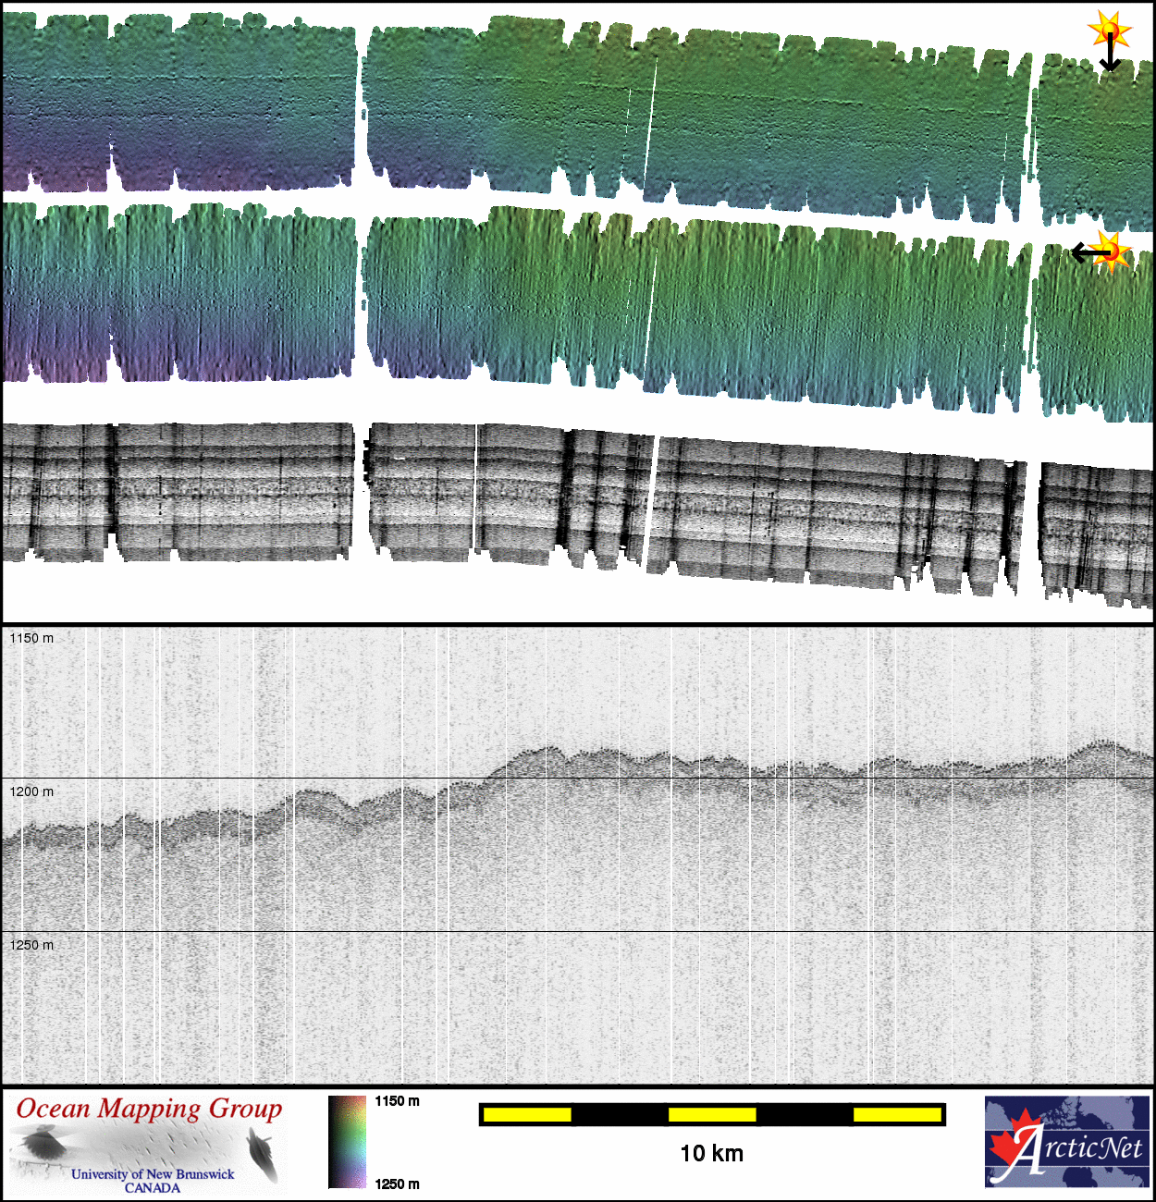
Task: Click the depth color scale bar
Action: [347, 1142]
